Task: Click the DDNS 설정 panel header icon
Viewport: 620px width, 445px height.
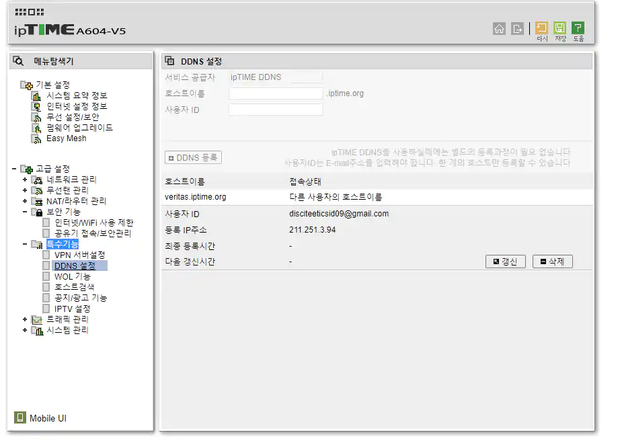Action: tap(169, 61)
